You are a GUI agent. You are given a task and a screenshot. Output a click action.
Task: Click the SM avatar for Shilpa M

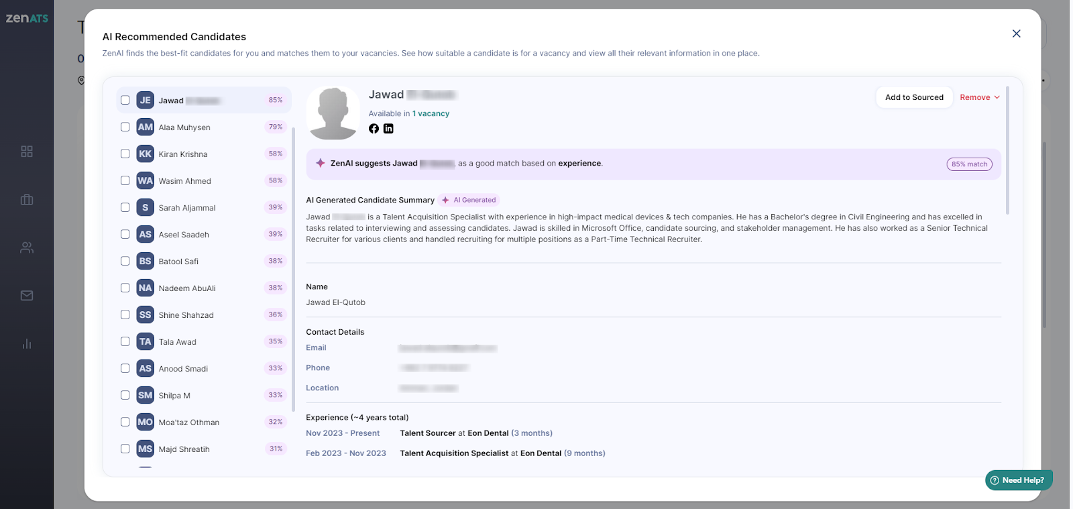point(146,395)
